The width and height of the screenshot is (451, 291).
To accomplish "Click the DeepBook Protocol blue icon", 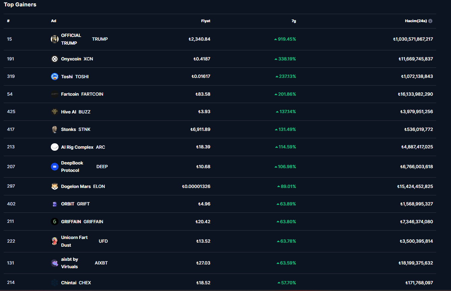I will click(55, 167).
